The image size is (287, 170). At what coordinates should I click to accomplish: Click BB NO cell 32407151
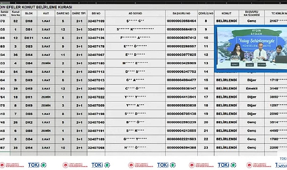[96, 30]
